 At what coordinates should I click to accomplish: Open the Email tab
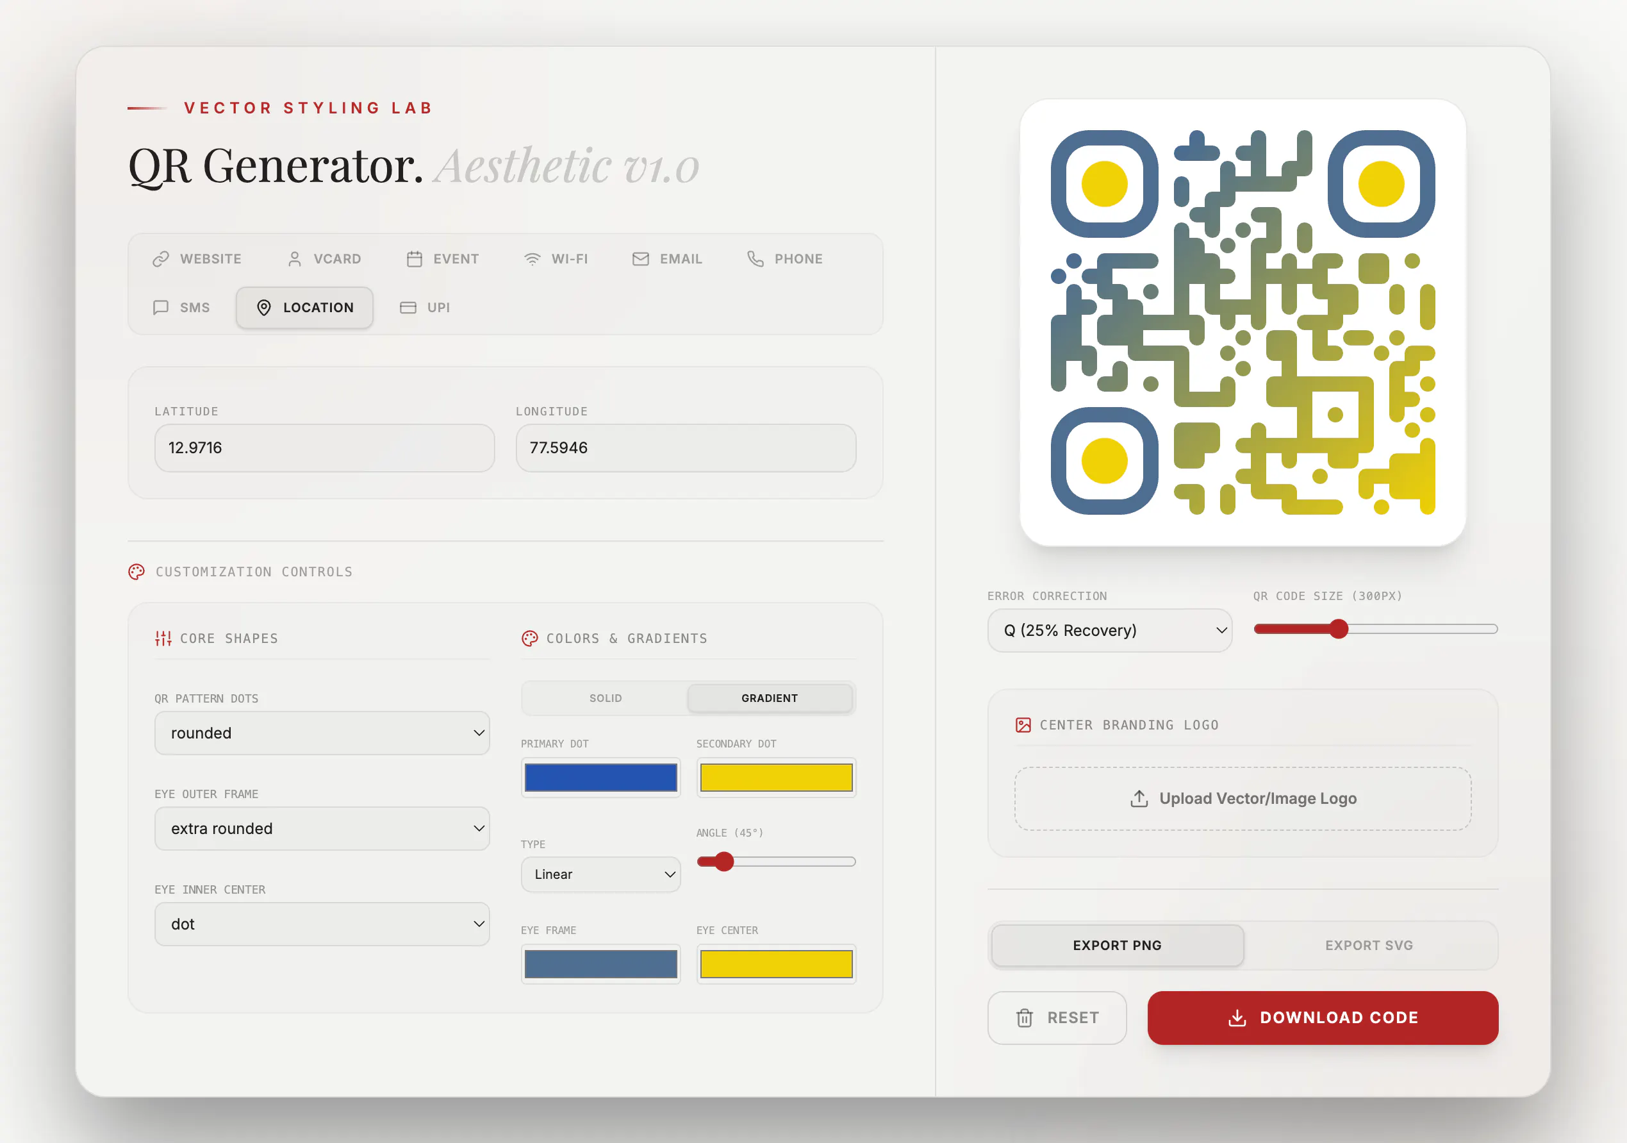(x=668, y=259)
